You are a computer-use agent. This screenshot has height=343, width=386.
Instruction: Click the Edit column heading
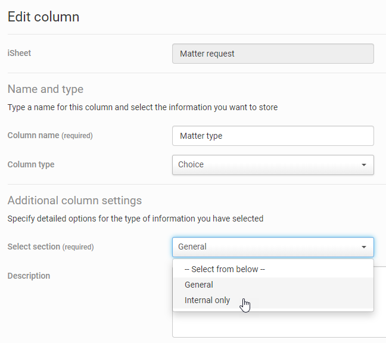(x=43, y=17)
